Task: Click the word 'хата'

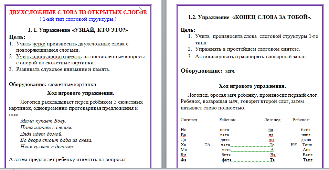Action: click(225, 145)
